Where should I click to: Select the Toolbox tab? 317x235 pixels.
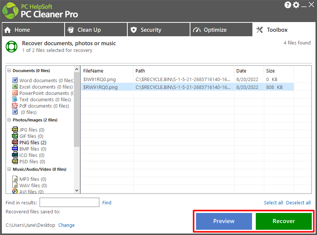(x=284, y=30)
